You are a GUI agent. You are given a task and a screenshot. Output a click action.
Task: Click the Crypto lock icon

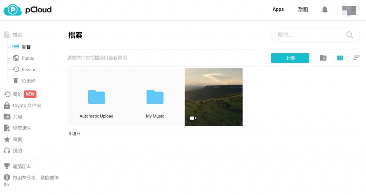[x=7, y=105]
